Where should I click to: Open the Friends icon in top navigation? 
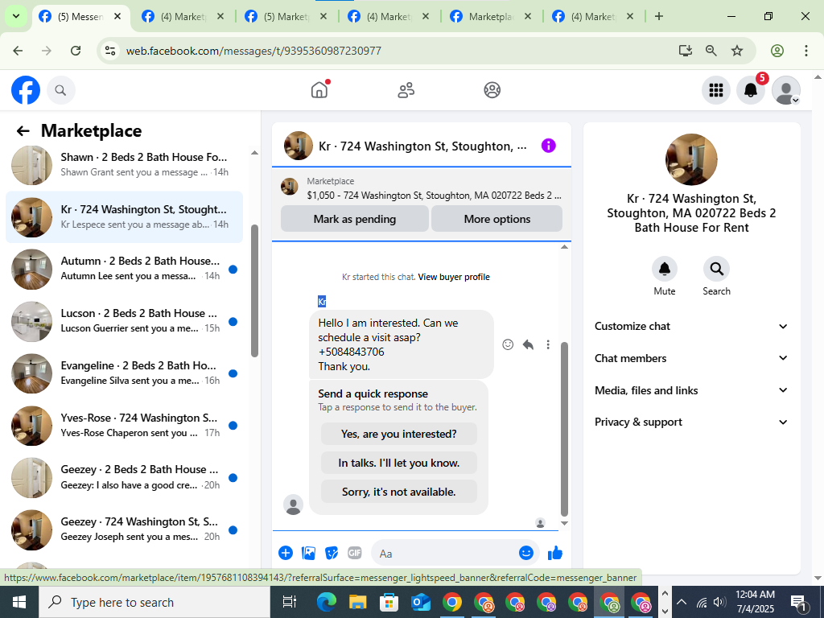pos(406,90)
